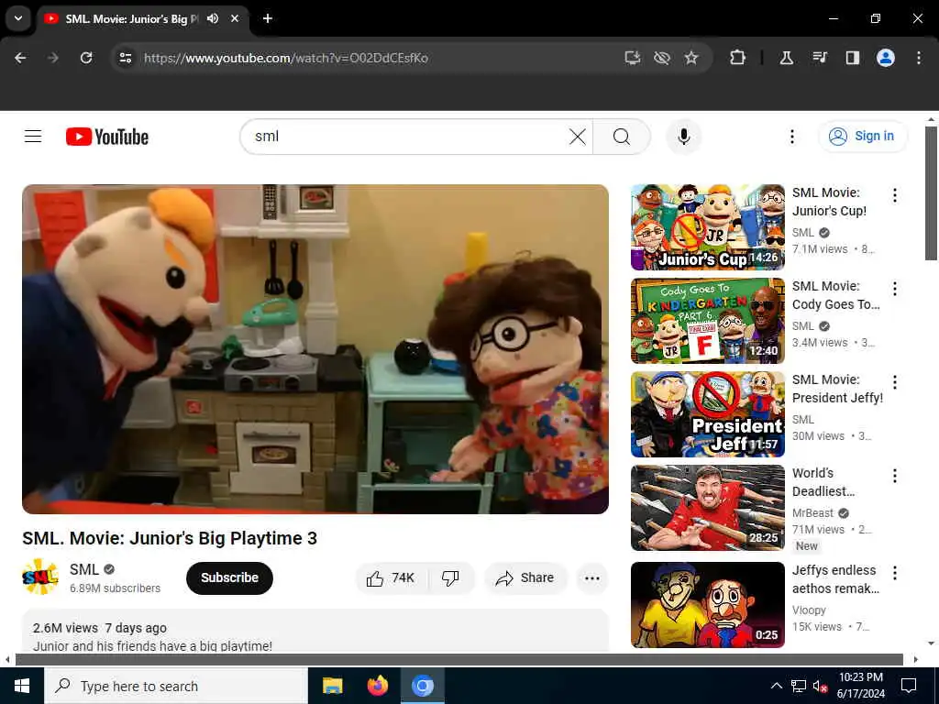Click title SML Movie: Junior's Cup!
Screen dimensions: 939x704
tap(829, 202)
